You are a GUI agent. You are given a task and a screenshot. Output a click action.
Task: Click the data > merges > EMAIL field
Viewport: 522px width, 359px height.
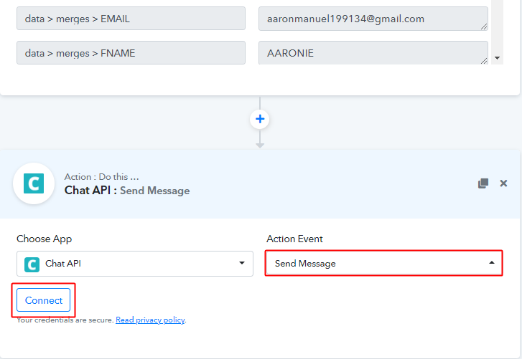[131, 19]
